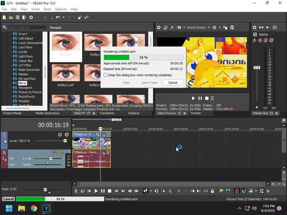Open automation settings on Master Bus
This screenshot has height=215, width=287.
click(x=260, y=40)
